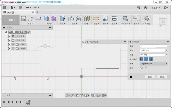
Task: Select the Measure ruler icon
Action: [96, 19]
